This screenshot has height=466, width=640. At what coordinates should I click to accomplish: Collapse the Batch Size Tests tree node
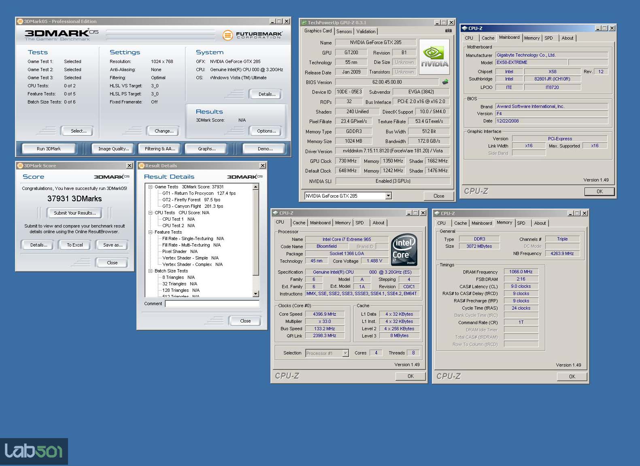tap(150, 271)
